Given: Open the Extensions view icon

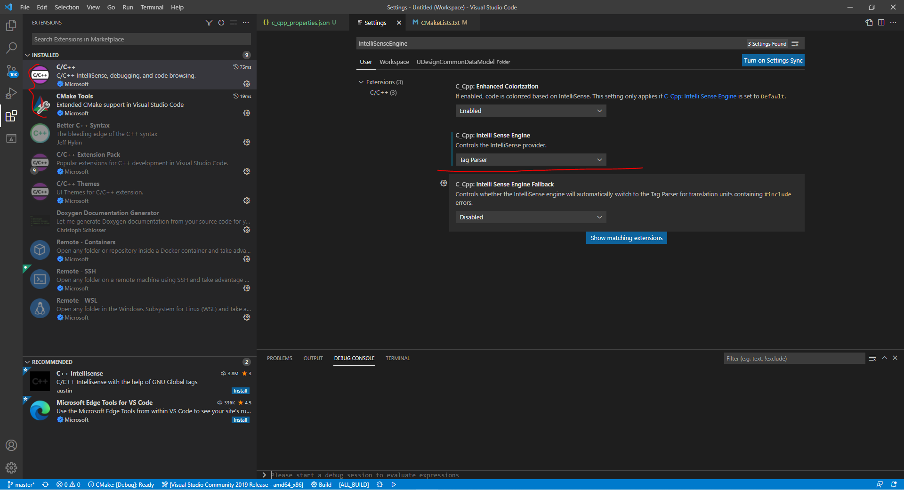Looking at the screenshot, I should (x=11, y=116).
